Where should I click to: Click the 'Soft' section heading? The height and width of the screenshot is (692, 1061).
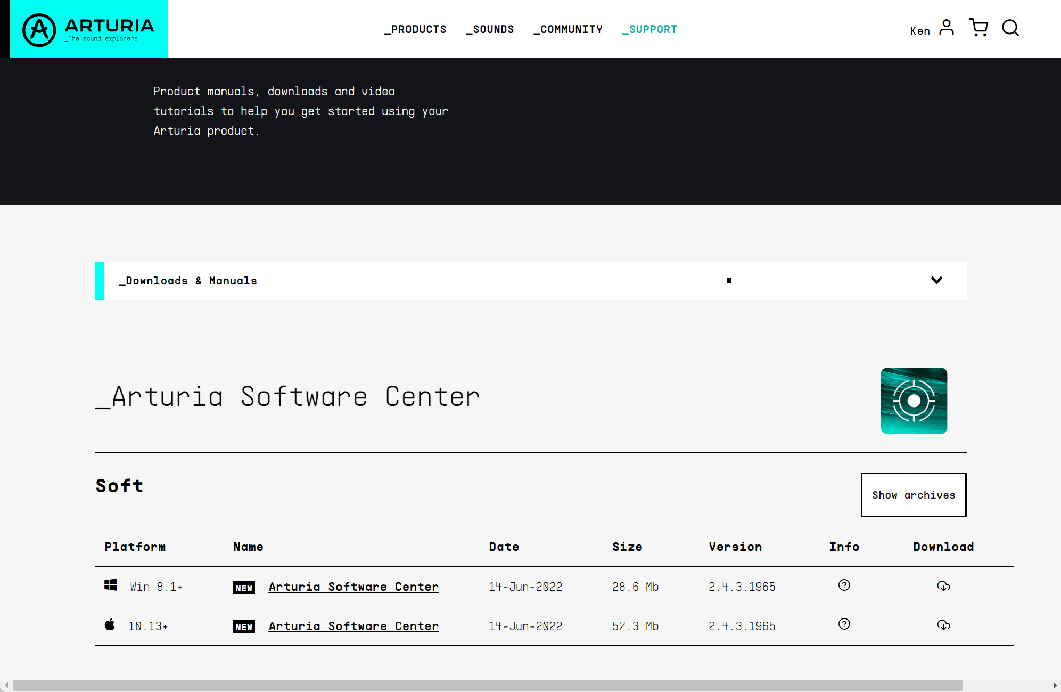(x=119, y=485)
